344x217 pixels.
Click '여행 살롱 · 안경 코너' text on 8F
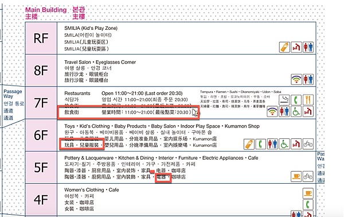click(x=88, y=68)
